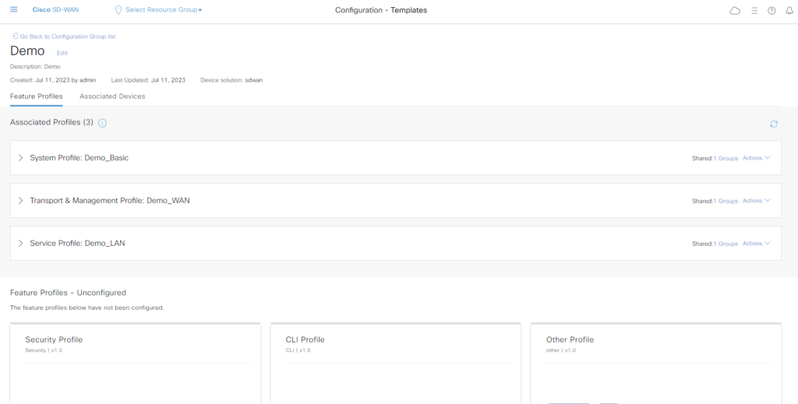This screenshot has height=404, width=798.
Task: Open the Select Resource Group dropdown
Action: click(164, 10)
